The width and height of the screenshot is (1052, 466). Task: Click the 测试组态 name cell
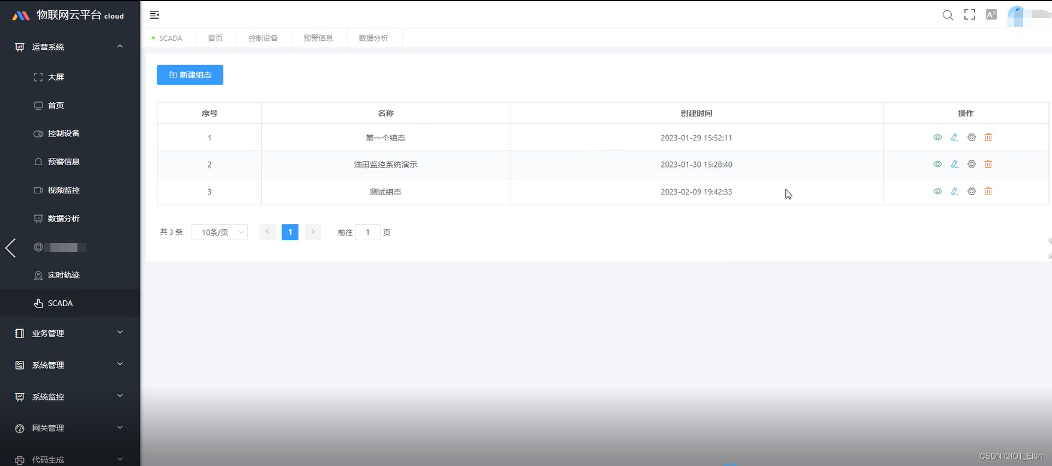[385, 192]
